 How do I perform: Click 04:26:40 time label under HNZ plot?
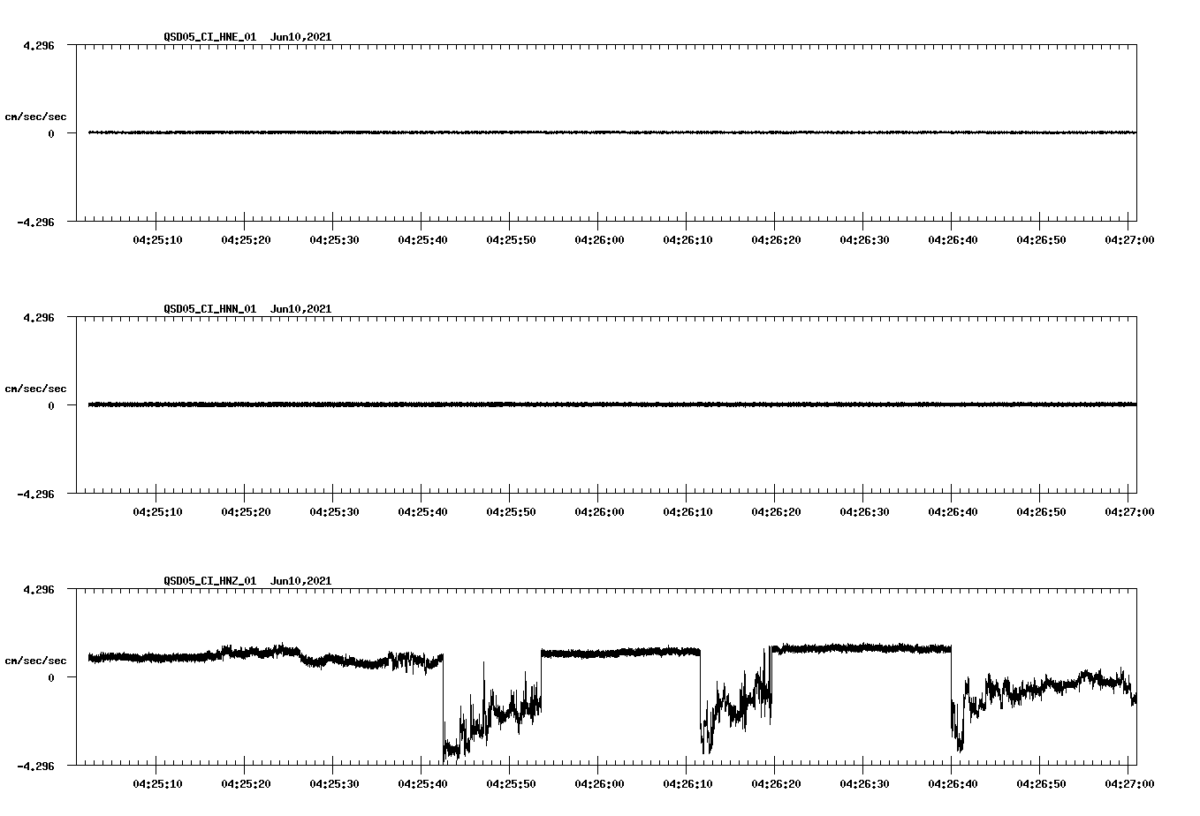(x=953, y=783)
